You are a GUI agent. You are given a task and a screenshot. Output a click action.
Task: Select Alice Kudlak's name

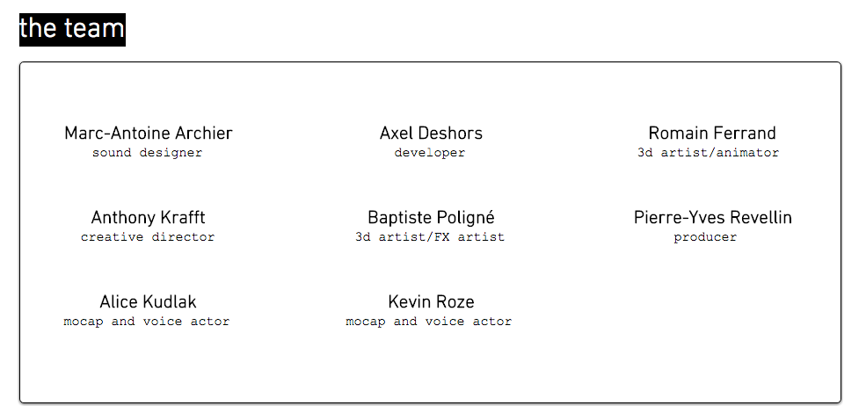(148, 302)
